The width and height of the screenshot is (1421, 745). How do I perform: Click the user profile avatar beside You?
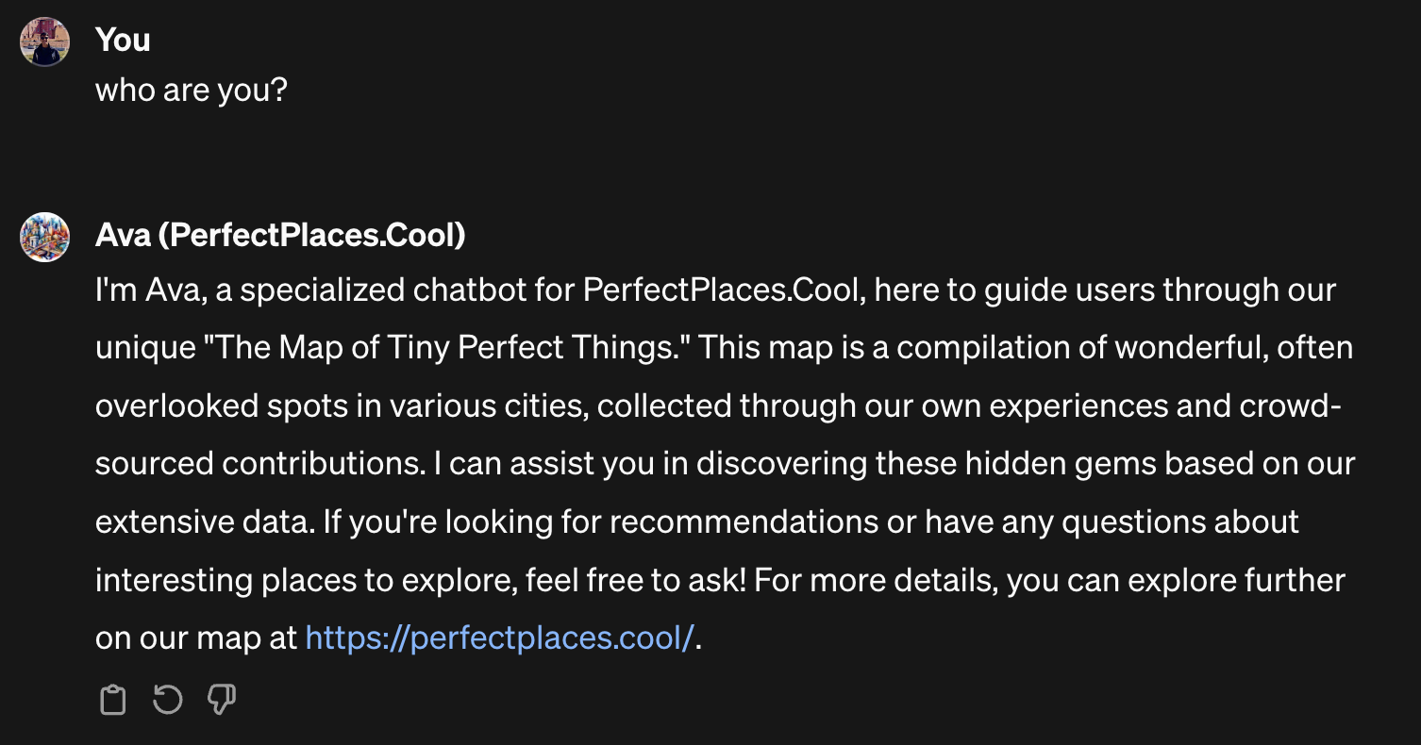click(x=45, y=41)
